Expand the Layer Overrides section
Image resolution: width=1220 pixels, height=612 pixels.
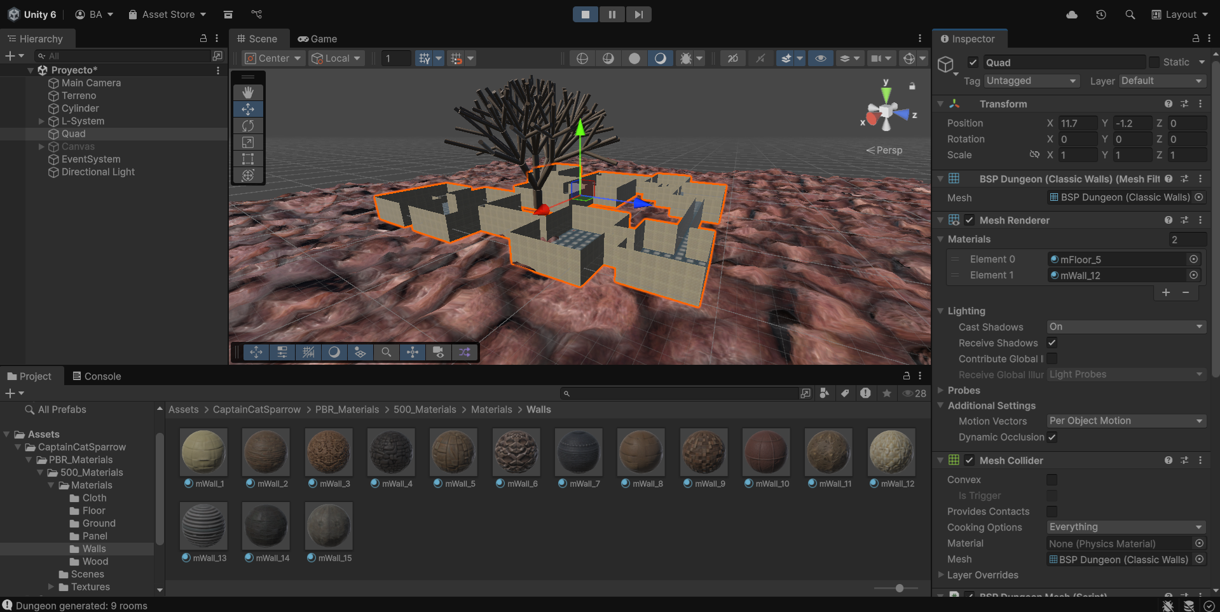tap(940, 575)
